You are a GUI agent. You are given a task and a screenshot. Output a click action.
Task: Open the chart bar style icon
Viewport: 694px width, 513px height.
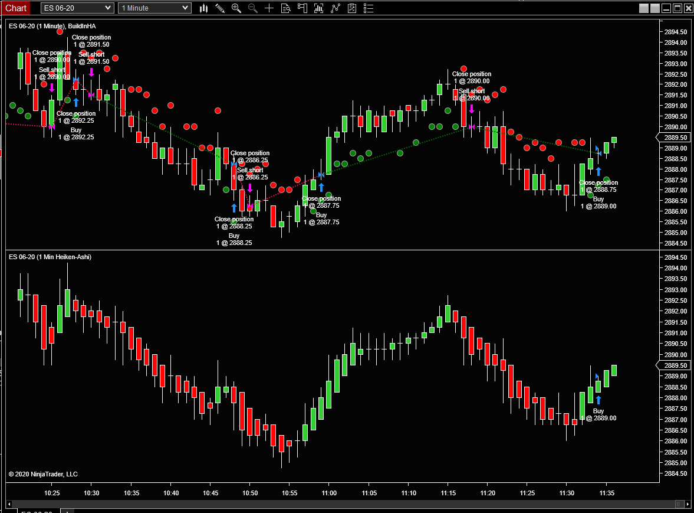click(x=203, y=8)
